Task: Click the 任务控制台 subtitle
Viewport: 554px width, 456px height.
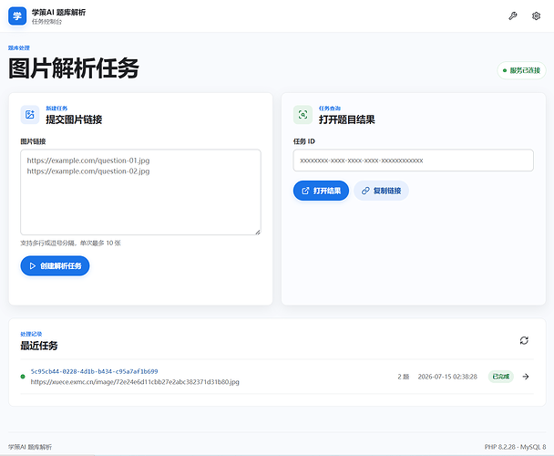Action: (46, 22)
